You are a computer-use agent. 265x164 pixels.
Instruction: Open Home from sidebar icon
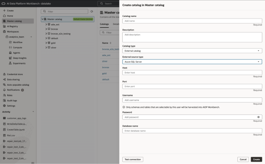4,16
